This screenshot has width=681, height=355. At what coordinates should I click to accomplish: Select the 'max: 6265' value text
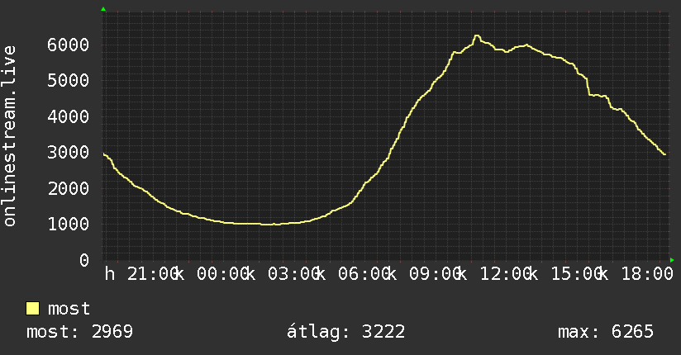coord(606,332)
